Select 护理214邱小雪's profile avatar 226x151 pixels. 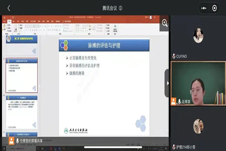[199, 126]
